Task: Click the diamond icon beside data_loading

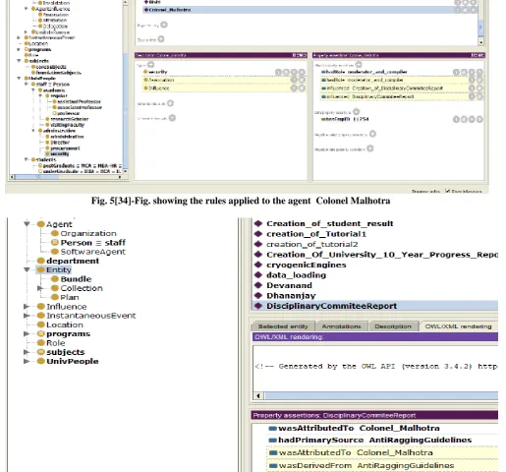Action: coord(258,275)
